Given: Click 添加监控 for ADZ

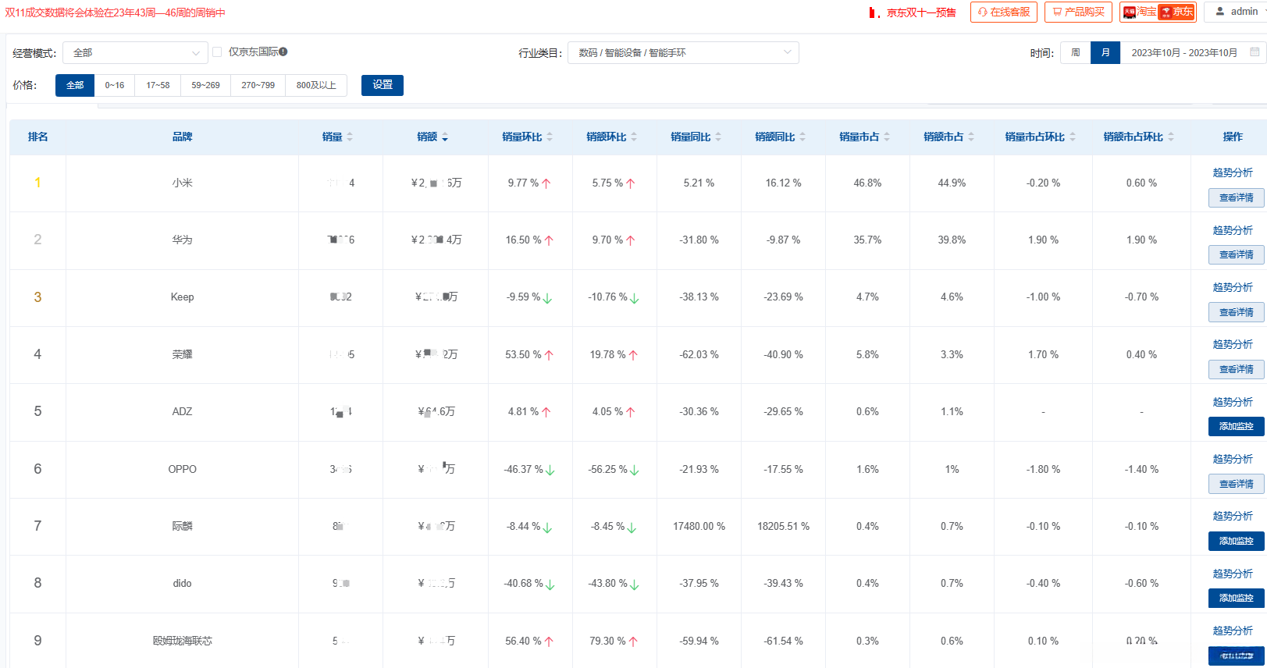Looking at the screenshot, I should (x=1237, y=426).
